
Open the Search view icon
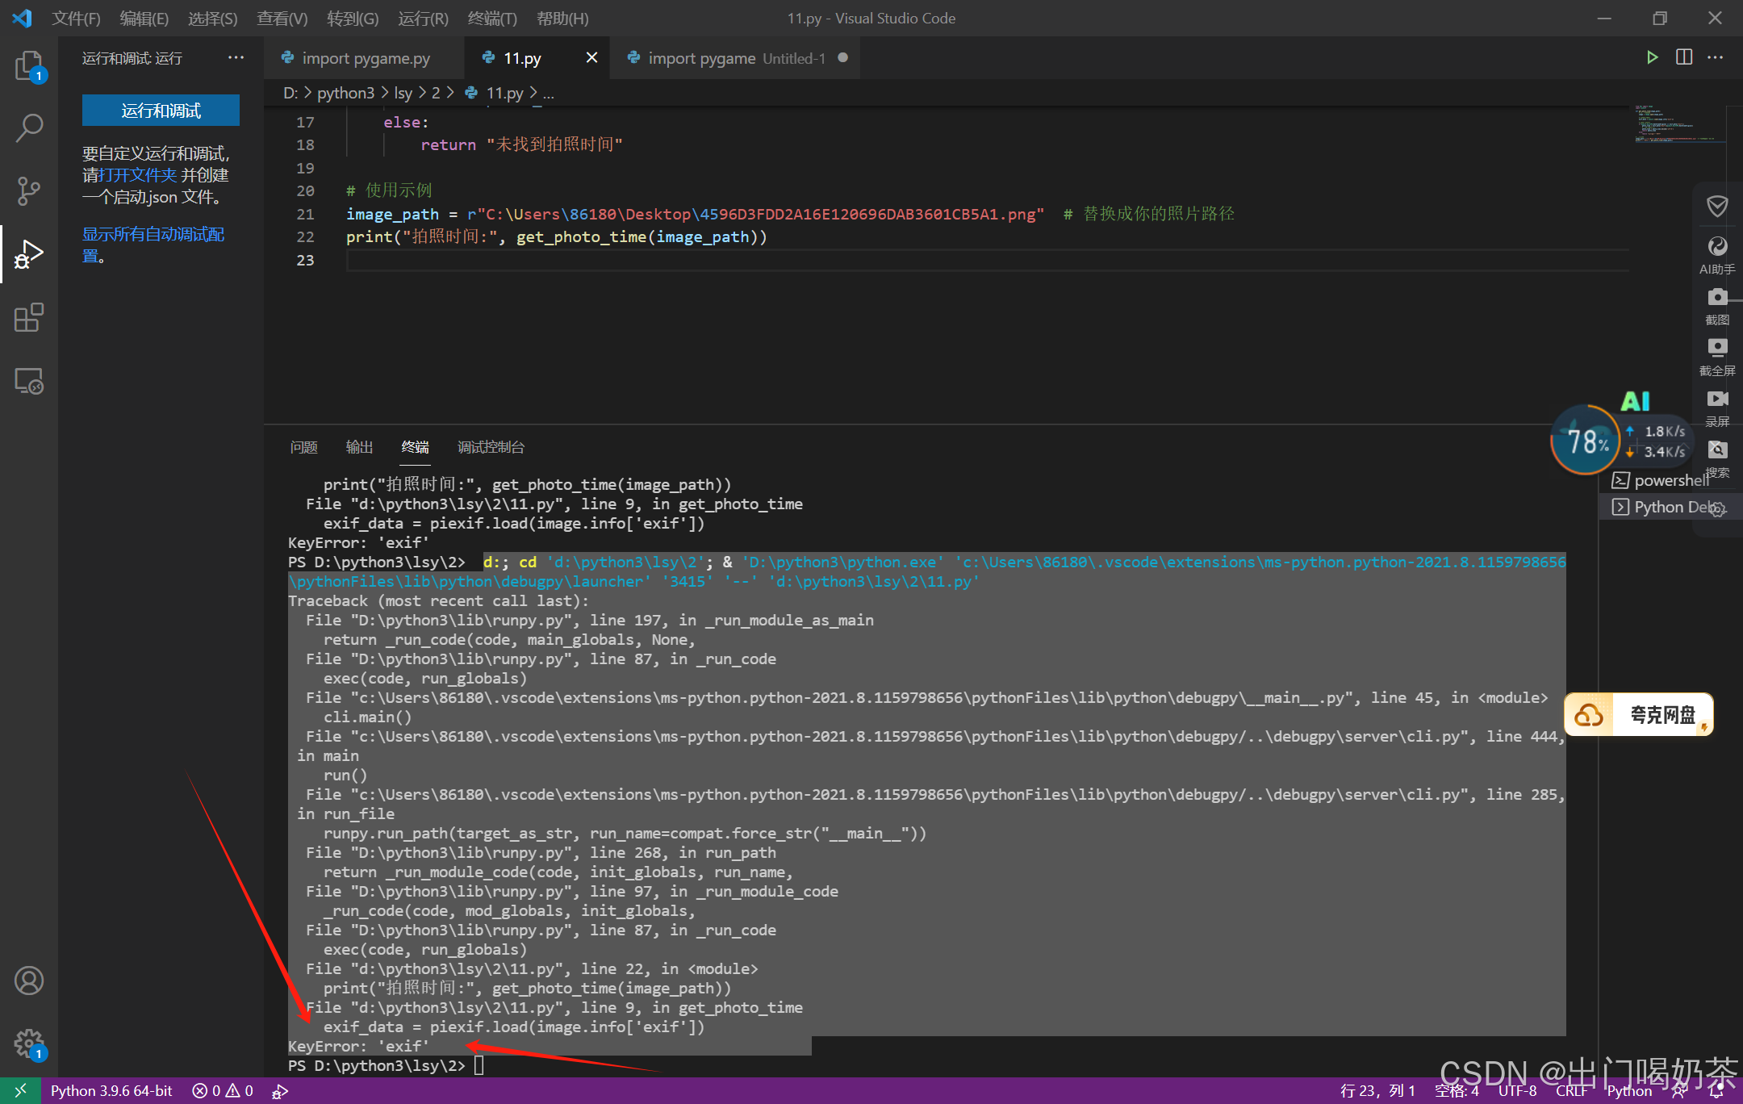click(29, 128)
